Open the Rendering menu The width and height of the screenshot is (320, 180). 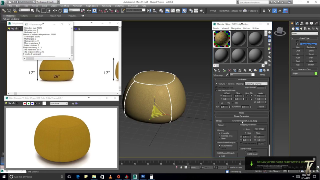(106, 6)
